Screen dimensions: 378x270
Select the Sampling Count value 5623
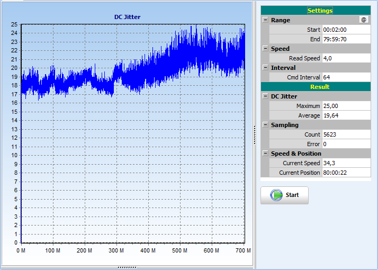click(x=346, y=134)
